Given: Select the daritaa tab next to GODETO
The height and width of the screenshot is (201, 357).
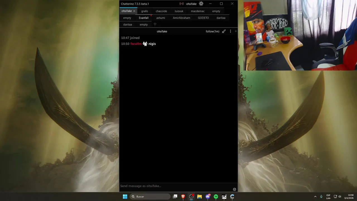Looking at the screenshot, I should point(221,18).
